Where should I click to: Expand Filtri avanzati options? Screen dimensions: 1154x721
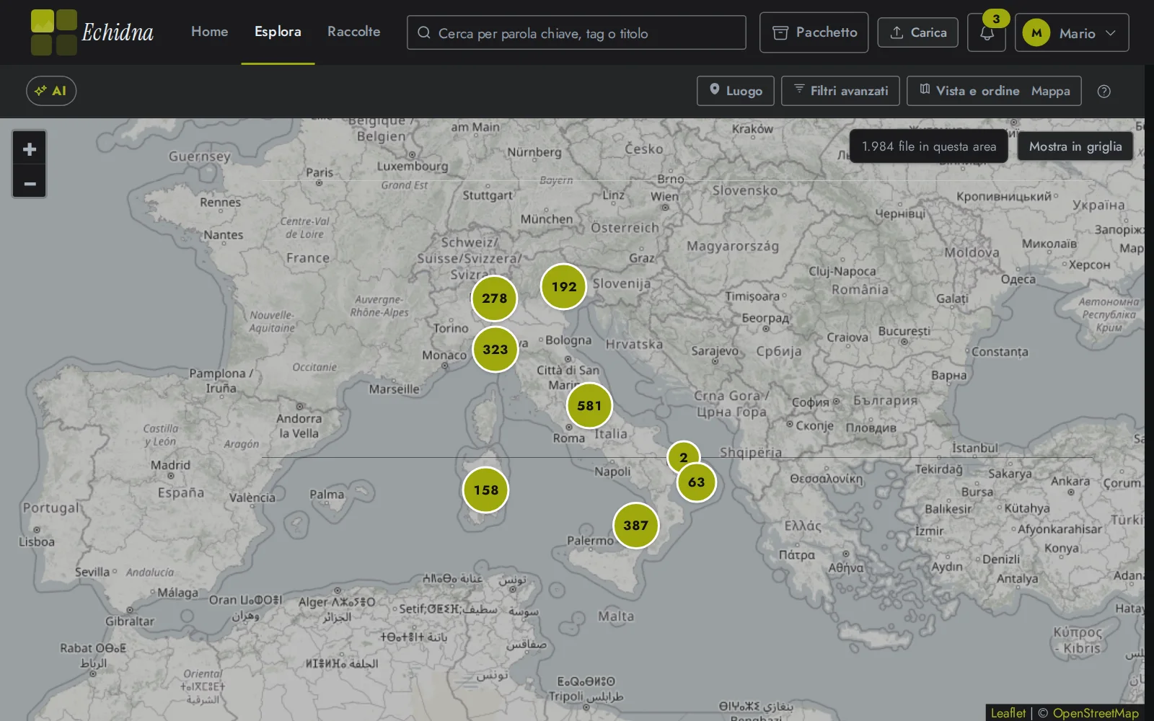840,91
